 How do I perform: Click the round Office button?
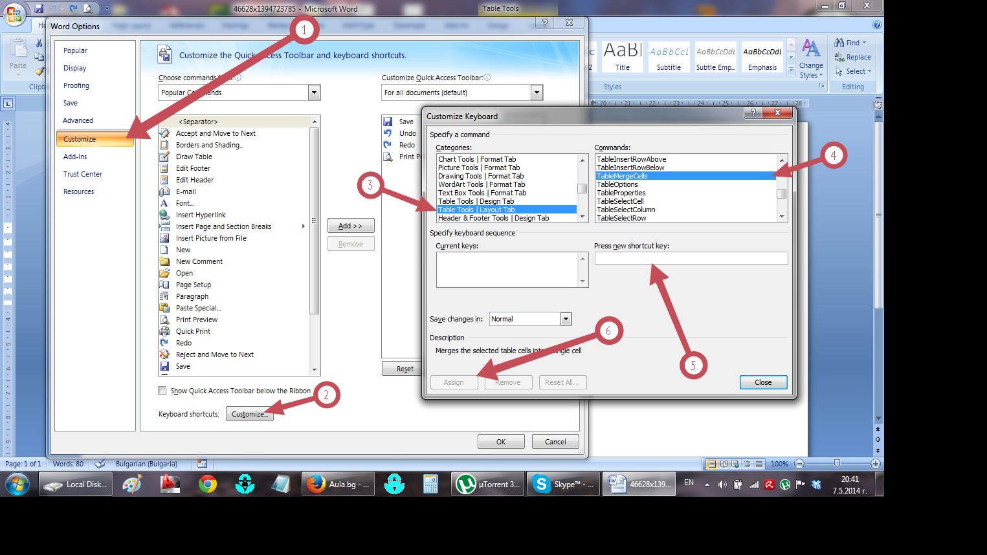pos(14,13)
